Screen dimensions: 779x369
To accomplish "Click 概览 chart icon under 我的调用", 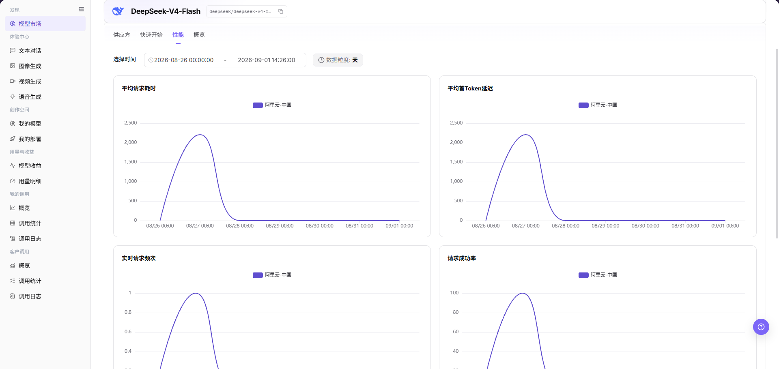I will click(13, 208).
